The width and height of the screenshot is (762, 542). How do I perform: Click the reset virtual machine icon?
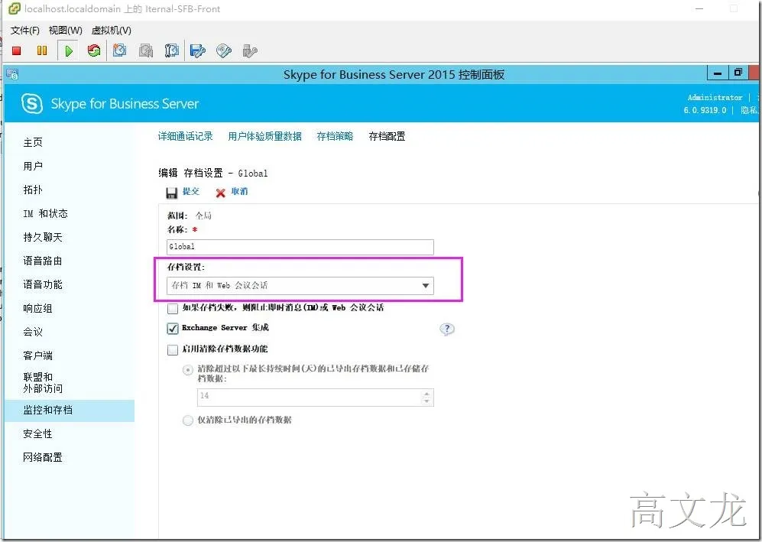coord(94,50)
